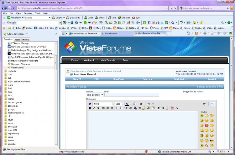Expand Add to Favorites dropdown arrow

[27, 34]
